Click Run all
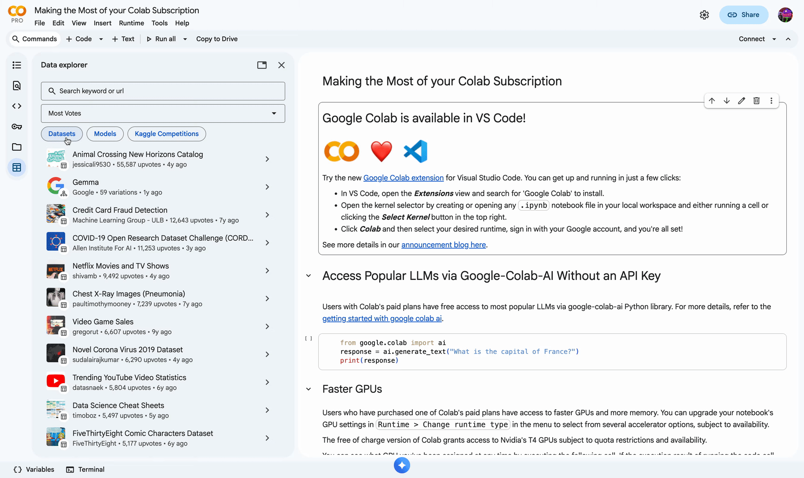 [x=161, y=39]
